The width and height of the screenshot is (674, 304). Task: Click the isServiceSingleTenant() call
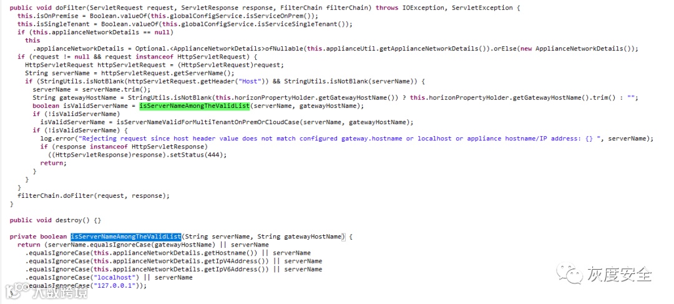click(x=303, y=24)
